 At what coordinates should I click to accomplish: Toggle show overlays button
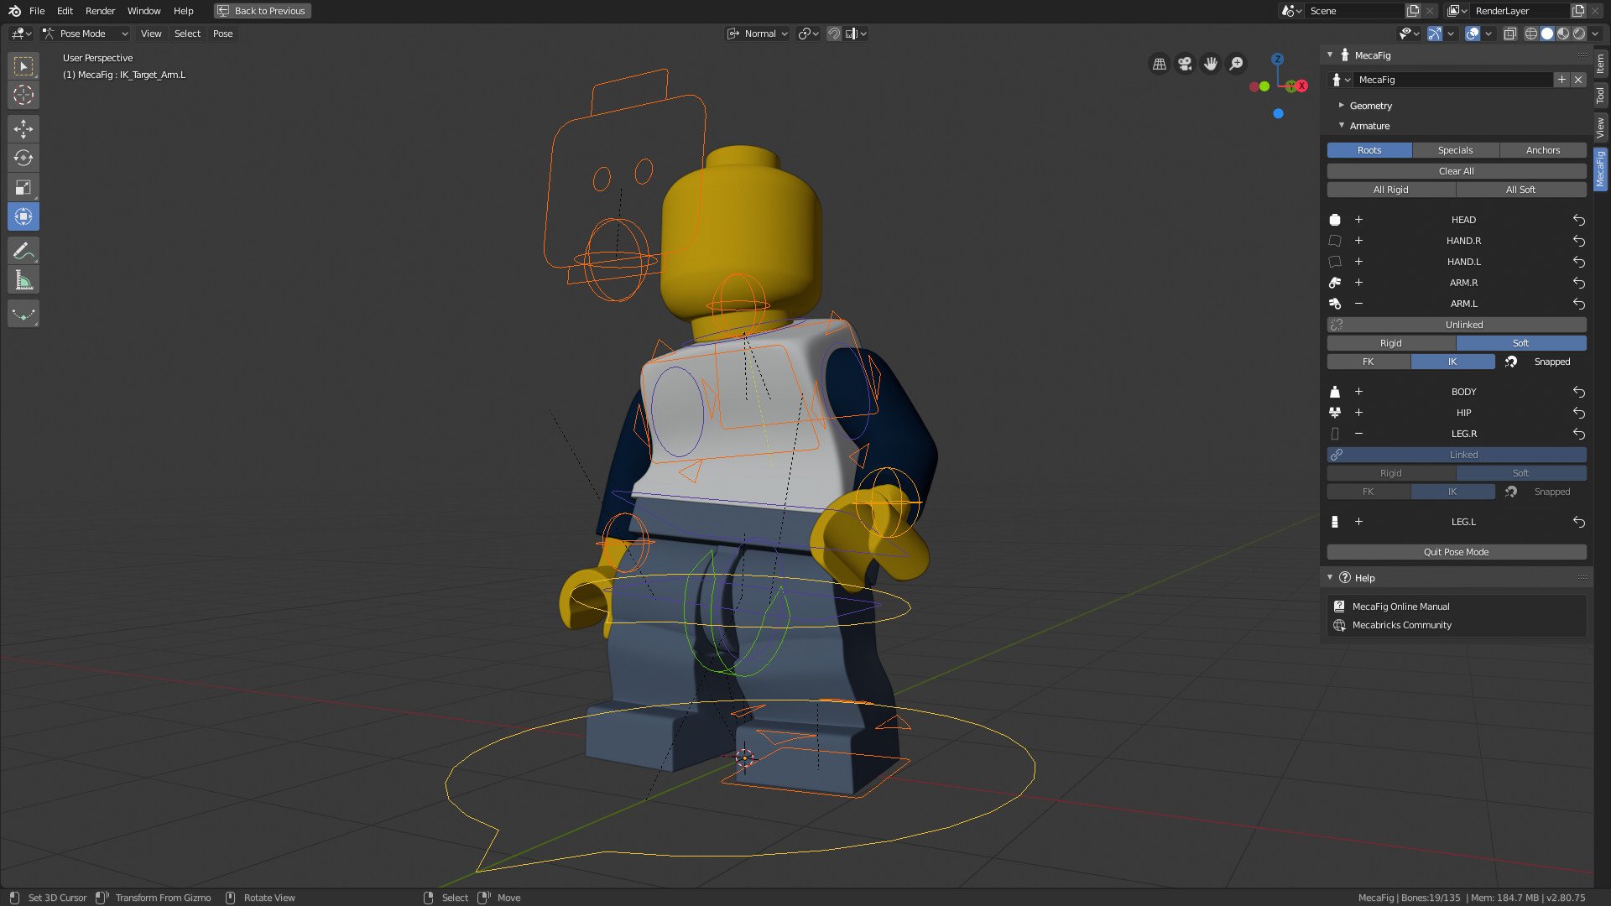pos(1473,34)
